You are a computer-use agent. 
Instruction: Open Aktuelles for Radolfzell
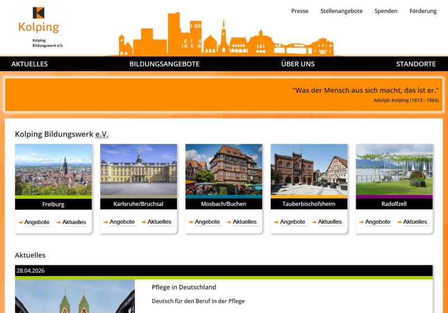tap(415, 222)
